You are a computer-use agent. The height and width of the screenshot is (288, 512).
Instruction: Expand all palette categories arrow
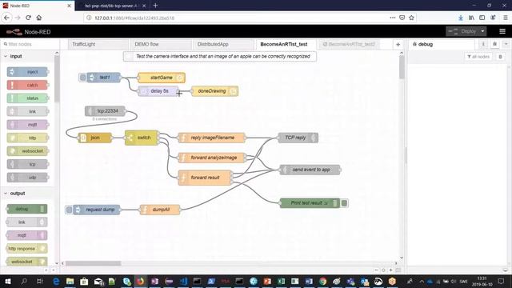tap(54, 270)
